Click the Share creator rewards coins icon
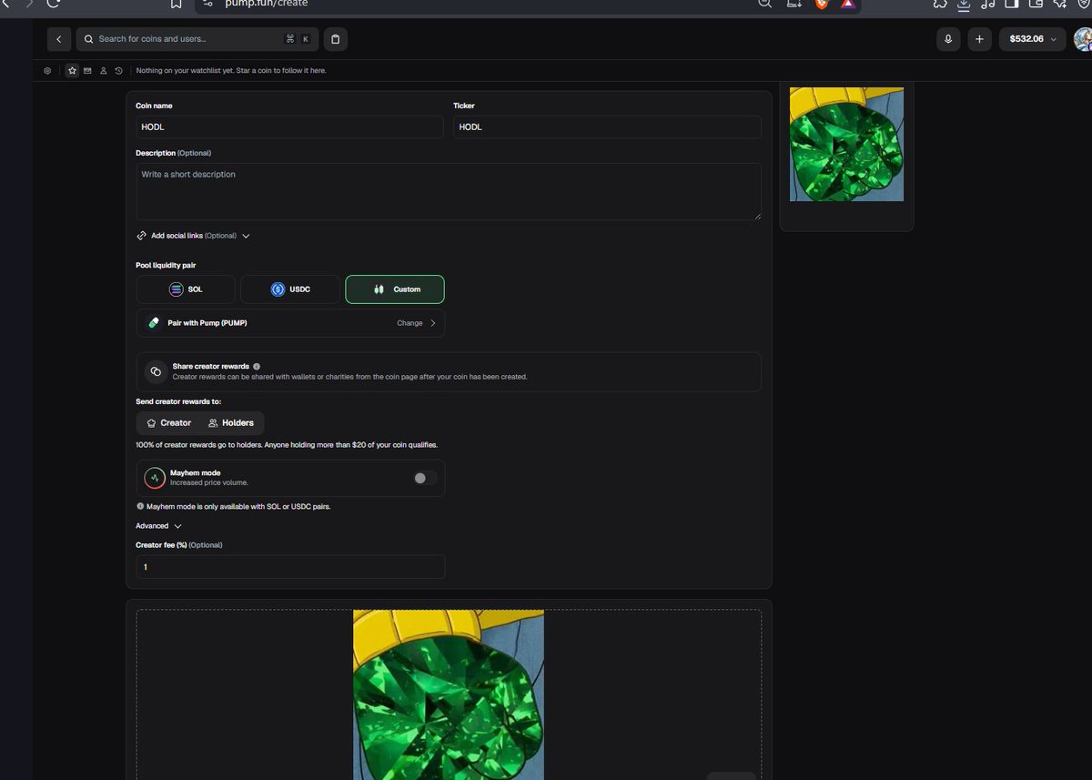 (x=156, y=371)
